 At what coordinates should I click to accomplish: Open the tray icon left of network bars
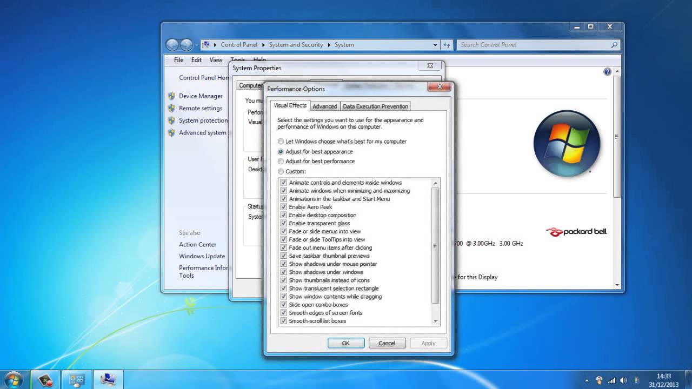pyautogui.click(x=599, y=380)
